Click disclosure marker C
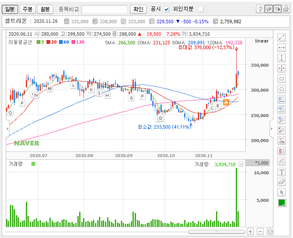The width and height of the screenshot is (293, 238). tap(212, 108)
